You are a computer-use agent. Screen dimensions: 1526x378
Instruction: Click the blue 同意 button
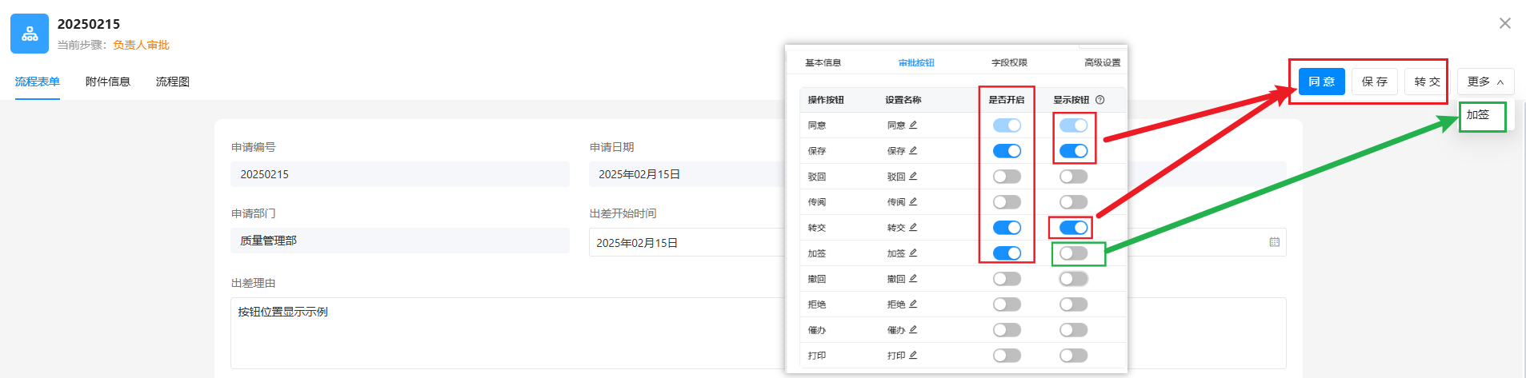point(1321,82)
